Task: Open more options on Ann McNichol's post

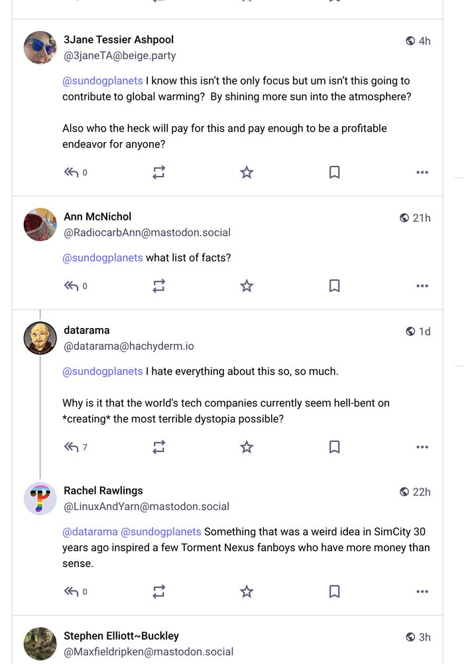Action: tap(422, 286)
